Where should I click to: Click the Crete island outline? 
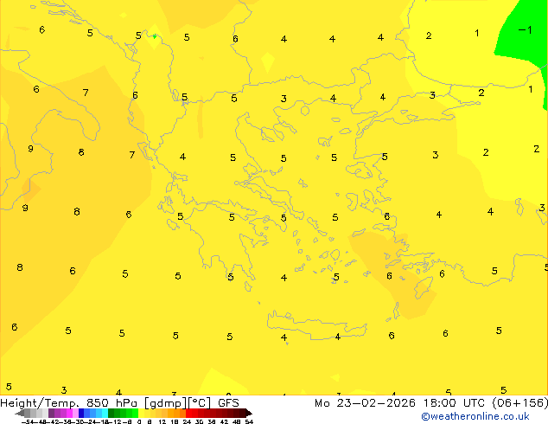click(316, 325)
